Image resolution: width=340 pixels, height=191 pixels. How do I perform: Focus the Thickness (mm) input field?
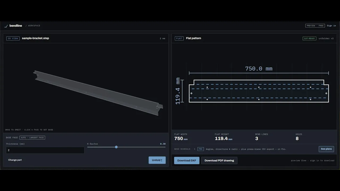click(45, 150)
